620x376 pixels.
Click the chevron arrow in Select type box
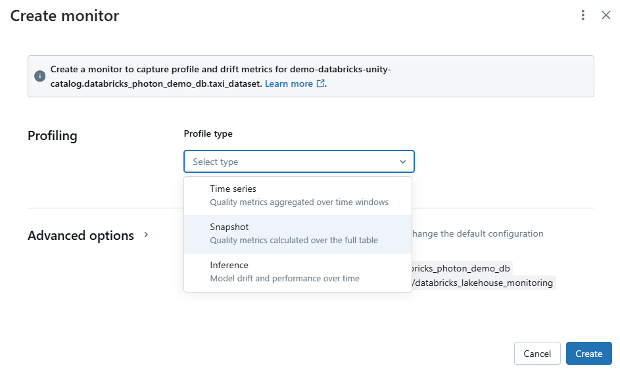point(403,162)
